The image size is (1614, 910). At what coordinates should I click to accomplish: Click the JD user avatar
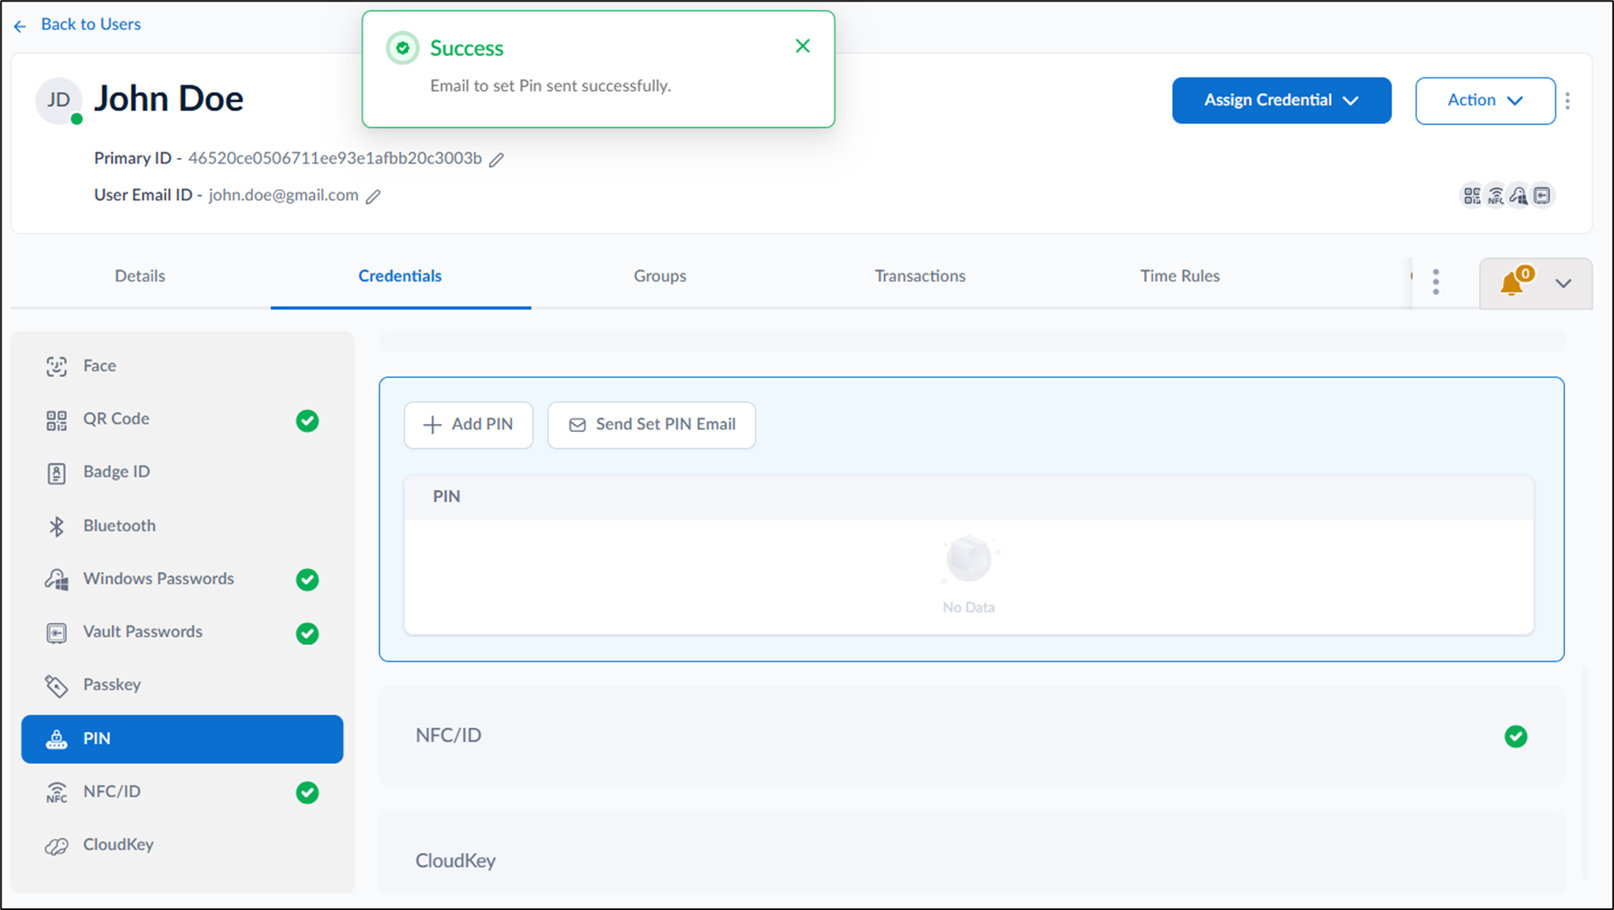(58, 101)
